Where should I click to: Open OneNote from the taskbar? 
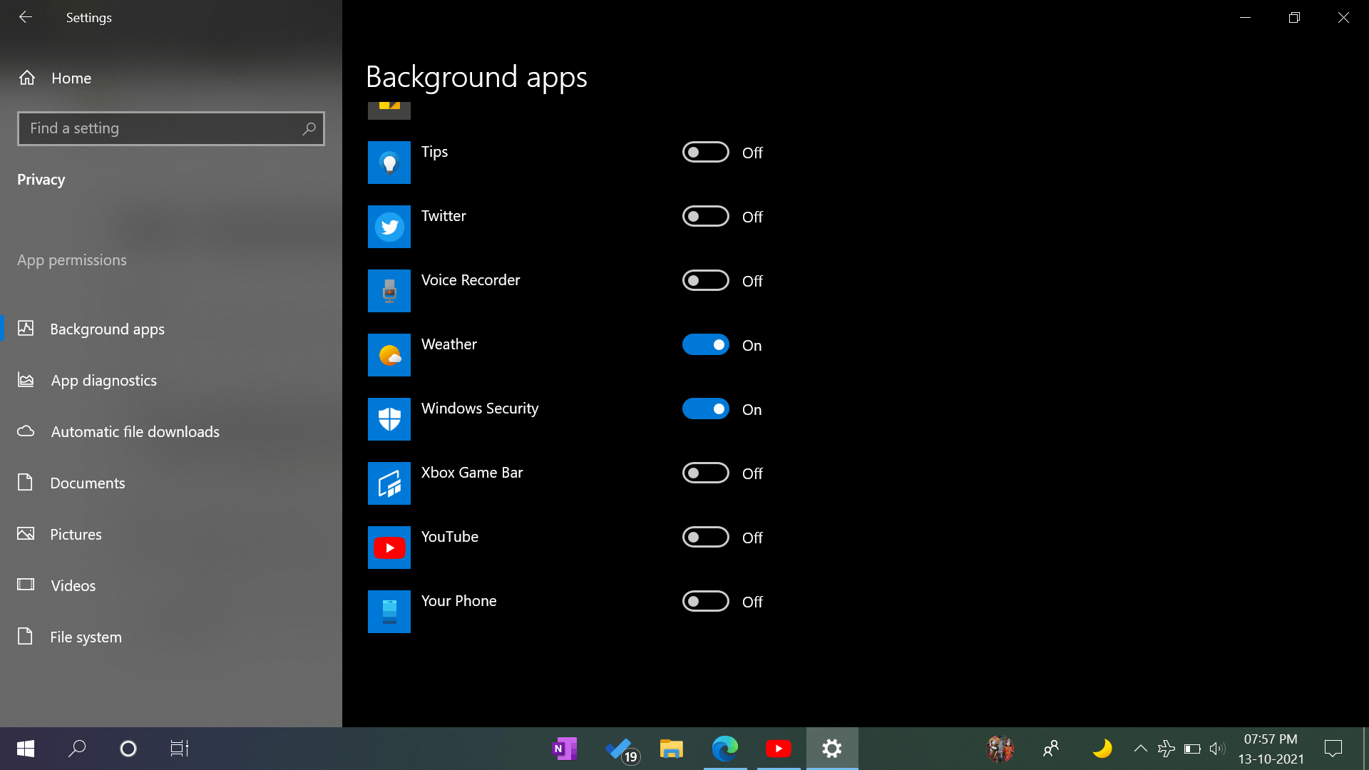pyautogui.click(x=564, y=749)
